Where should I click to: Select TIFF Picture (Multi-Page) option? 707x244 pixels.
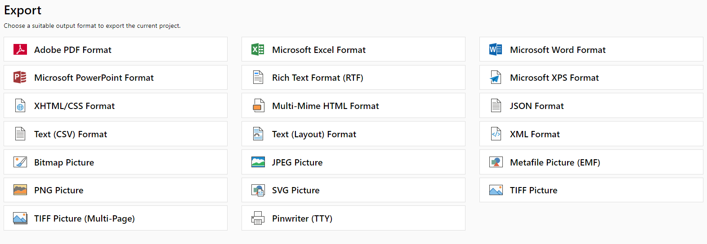pos(116,218)
